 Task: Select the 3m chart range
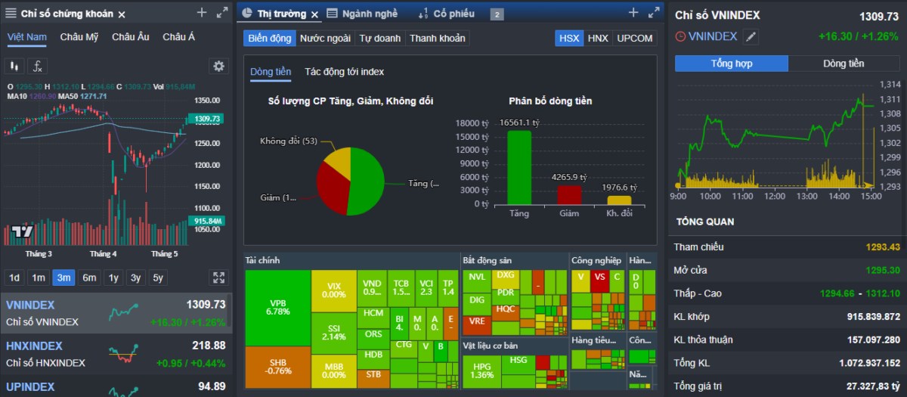pos(63,278)
